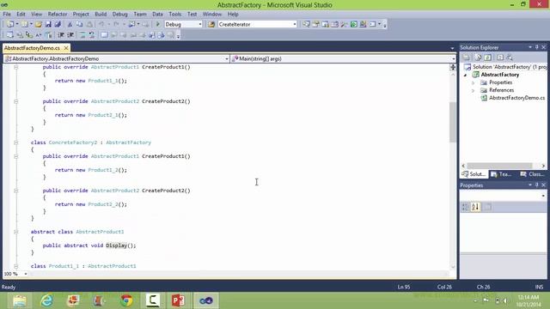Switch to the Team Explorer tab
The height and width of the screenshot is (309, 550).
click(502, 174)
